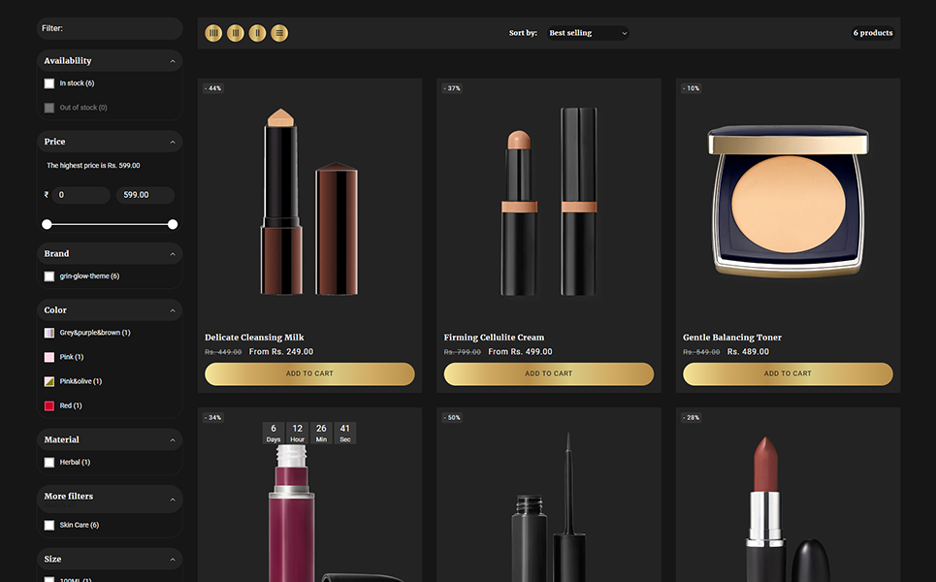Screen dimensions: 936x582
Task: Add Gentle Balancing Toner to cart
Action: (788, 373)
